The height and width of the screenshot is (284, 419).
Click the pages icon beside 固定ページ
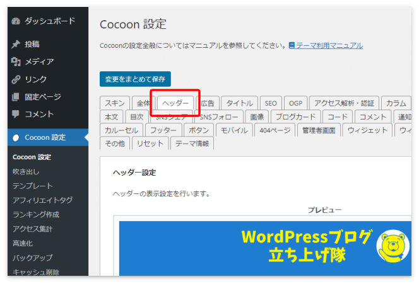coord(16,97)
